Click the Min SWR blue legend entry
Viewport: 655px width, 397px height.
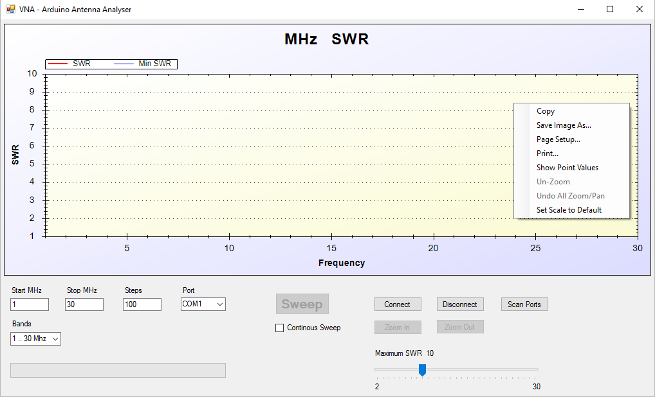pos(142,64)
